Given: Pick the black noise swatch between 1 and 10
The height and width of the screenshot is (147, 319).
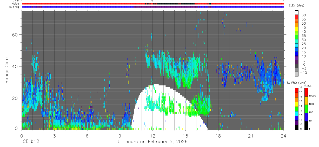Looking at the screenshot, I should (x=306, y=125).
